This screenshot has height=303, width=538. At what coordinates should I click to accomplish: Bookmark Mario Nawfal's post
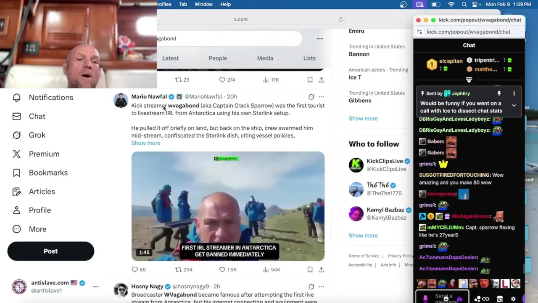tap(310, 270)
